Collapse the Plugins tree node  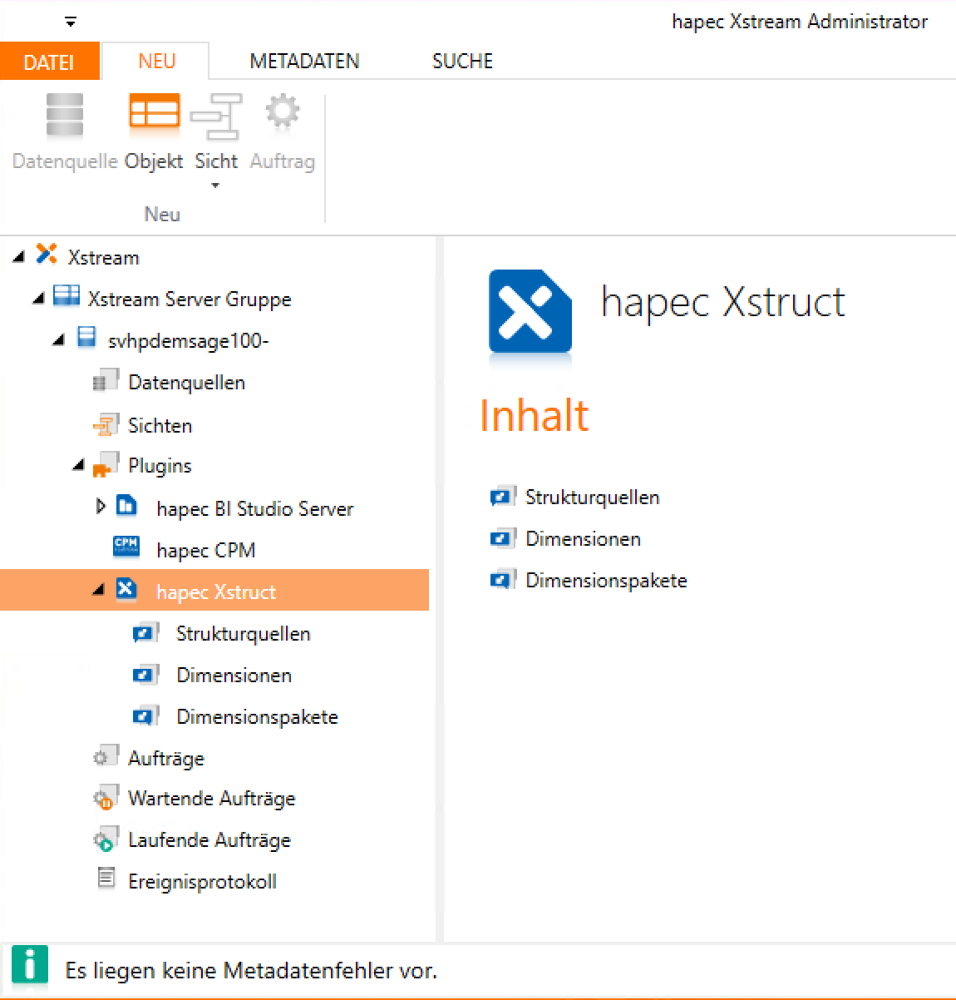click(78, 466)
